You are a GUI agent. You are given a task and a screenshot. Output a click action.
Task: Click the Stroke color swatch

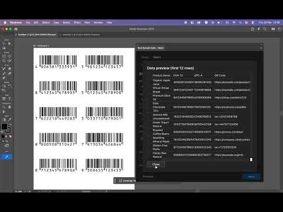click(8, 130)
